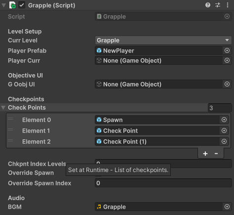
Task: Collapse the Check Points list
Action: point(3,108)
